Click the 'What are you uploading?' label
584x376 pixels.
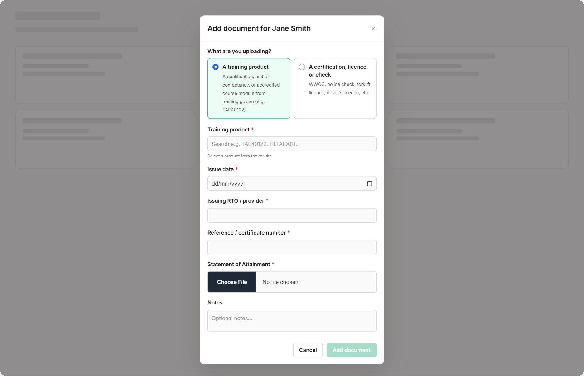pos(239,51)
